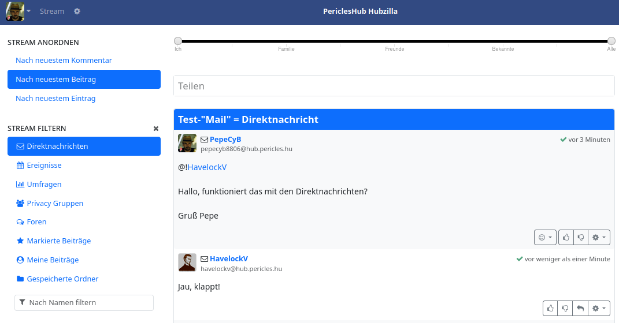Open stream settings gear in navbar

coord(77,11)
